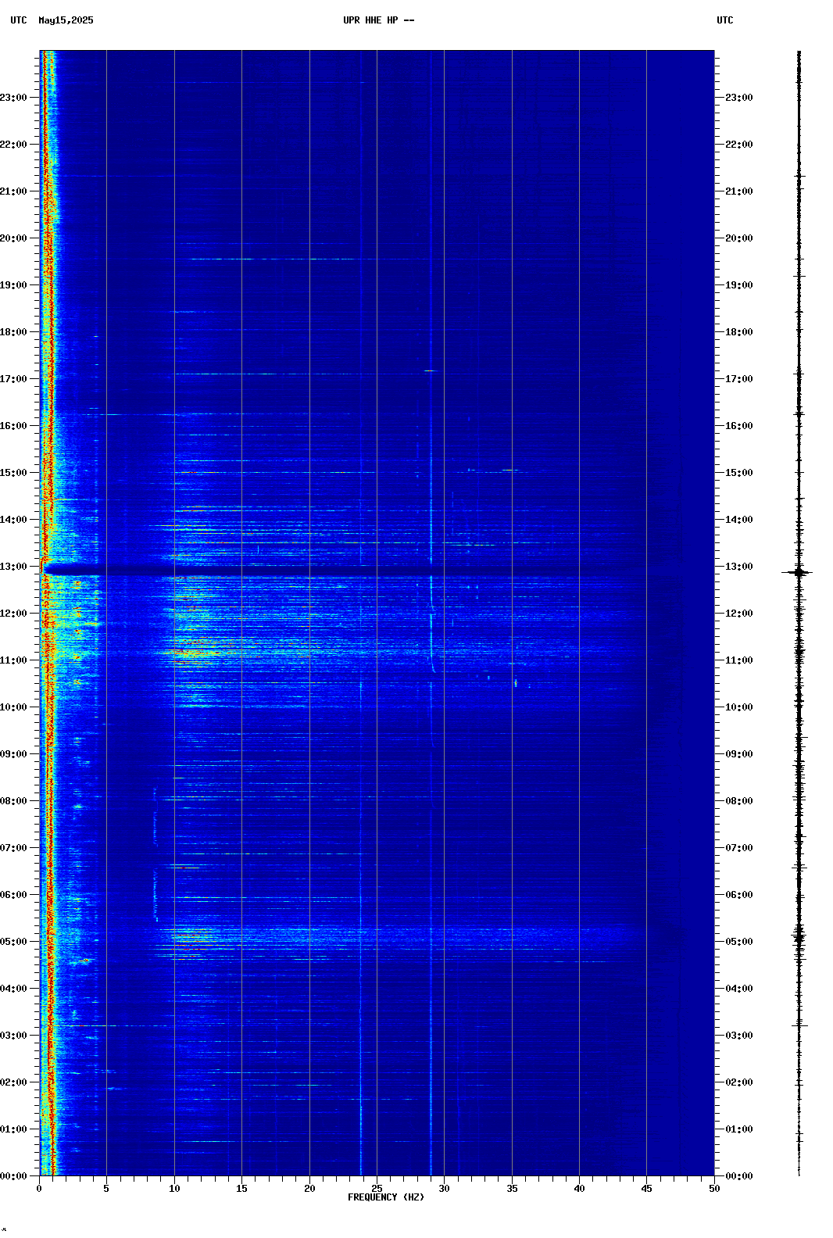Click the right-axis 05:00 time label
The image size is (833, 1238).
tap(739, 942)
